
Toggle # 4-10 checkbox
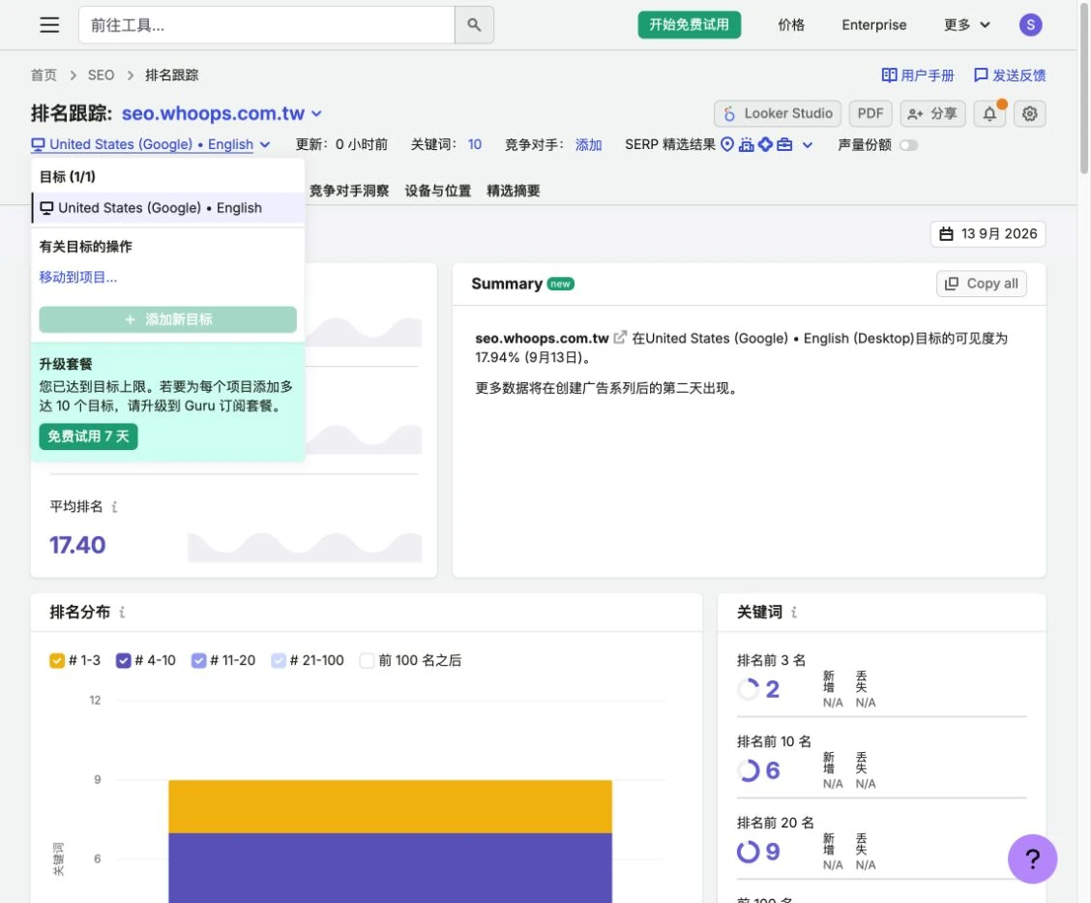[x=123, y=661]
